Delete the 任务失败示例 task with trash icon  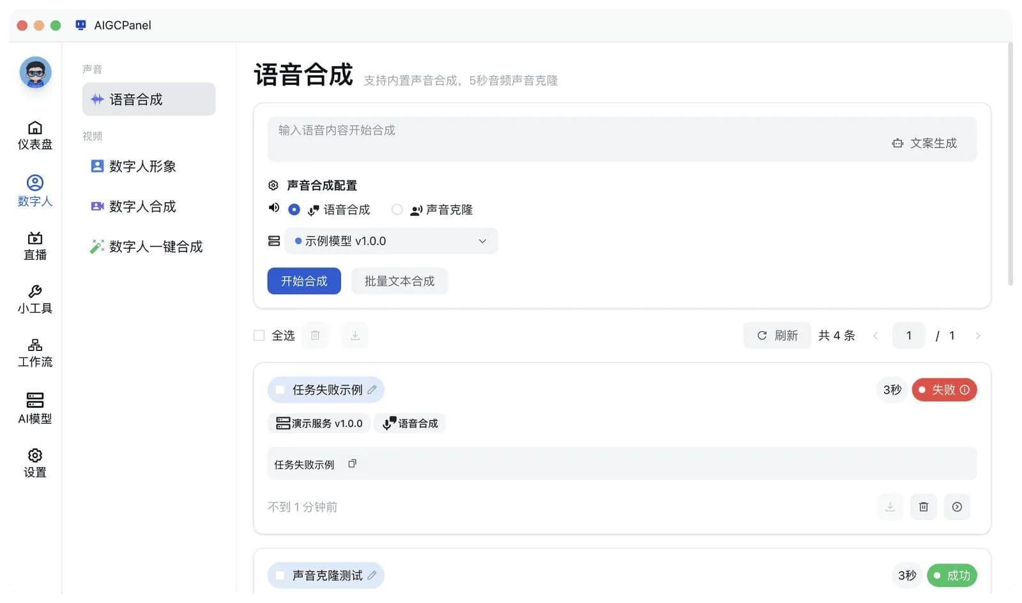pos(924,507)
